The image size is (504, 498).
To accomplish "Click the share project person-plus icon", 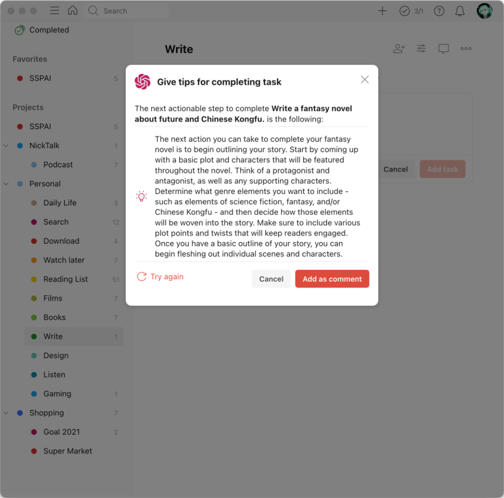I will click(x=399, y=49).
